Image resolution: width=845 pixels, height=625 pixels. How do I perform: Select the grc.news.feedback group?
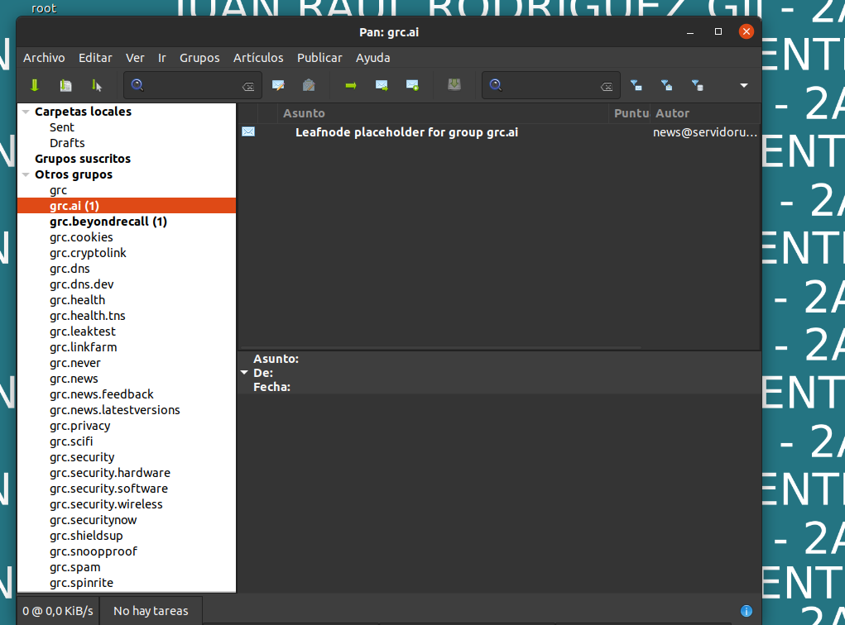(102, 394)
